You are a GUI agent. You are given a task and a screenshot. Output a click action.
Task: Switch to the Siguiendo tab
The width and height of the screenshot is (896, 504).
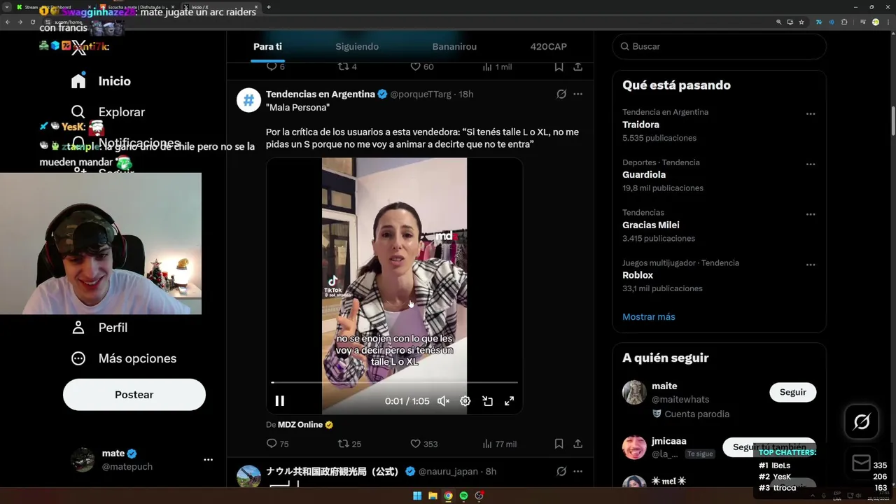(x=357, y=47)
